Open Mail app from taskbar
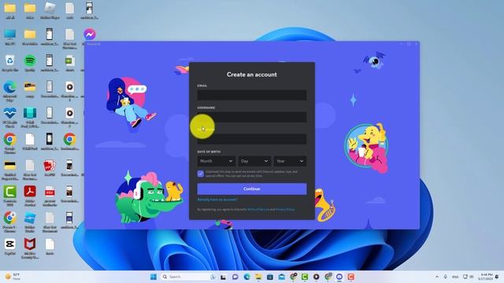This screenshot has width=504, height=283. (x=281, y=277)
